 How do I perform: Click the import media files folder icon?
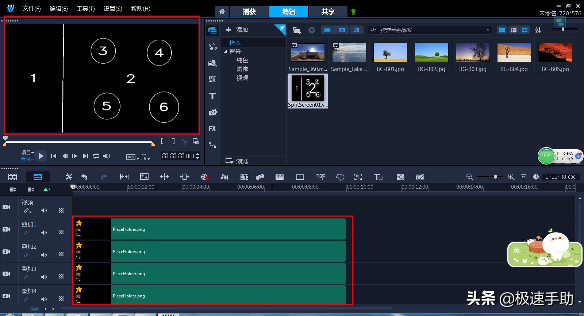click(x=297, y=30)
